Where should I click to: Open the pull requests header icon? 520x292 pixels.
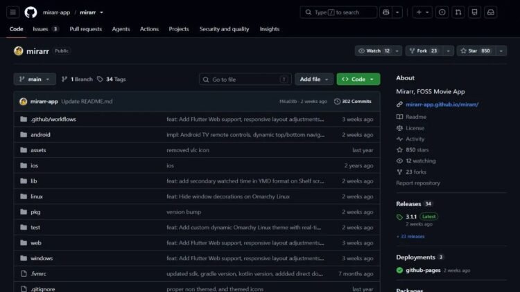458,12
